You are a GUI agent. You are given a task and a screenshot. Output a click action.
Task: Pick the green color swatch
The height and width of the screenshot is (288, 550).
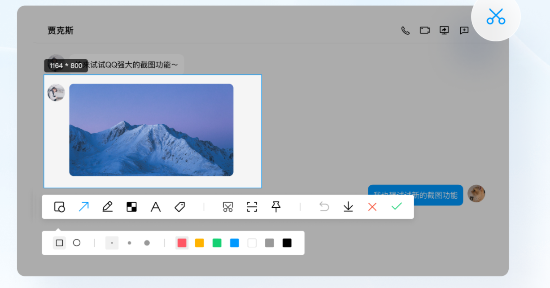pyautogui.click(x=217, y=243)
